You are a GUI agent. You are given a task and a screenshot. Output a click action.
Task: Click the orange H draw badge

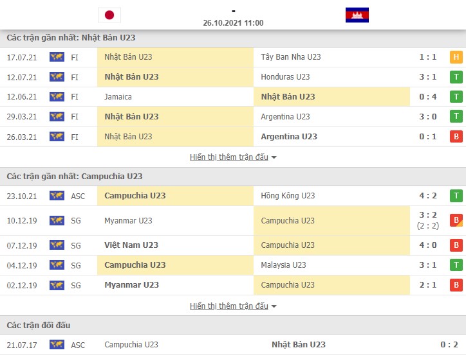[456, 57]
